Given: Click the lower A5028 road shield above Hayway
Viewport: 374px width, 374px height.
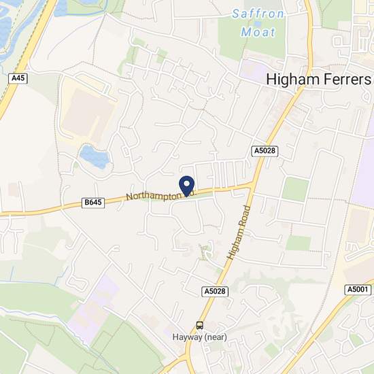Looking at the screenshot, I should [215, 292].
